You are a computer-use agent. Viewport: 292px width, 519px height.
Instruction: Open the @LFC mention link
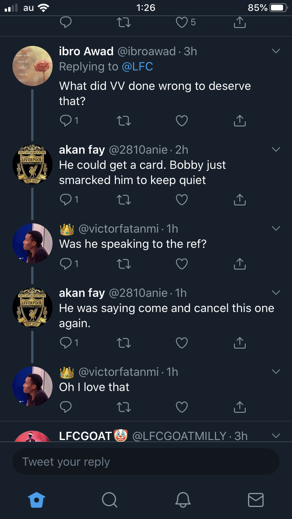coord(137,67)
